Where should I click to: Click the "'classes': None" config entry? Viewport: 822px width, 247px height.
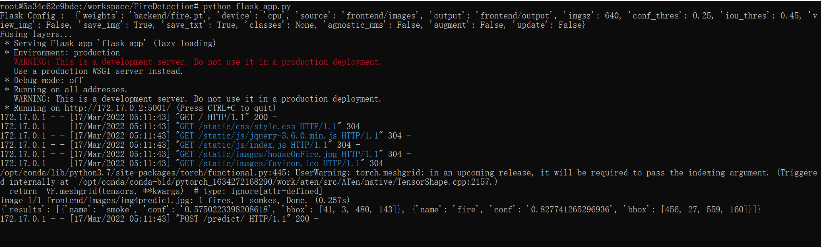[281, 25]
